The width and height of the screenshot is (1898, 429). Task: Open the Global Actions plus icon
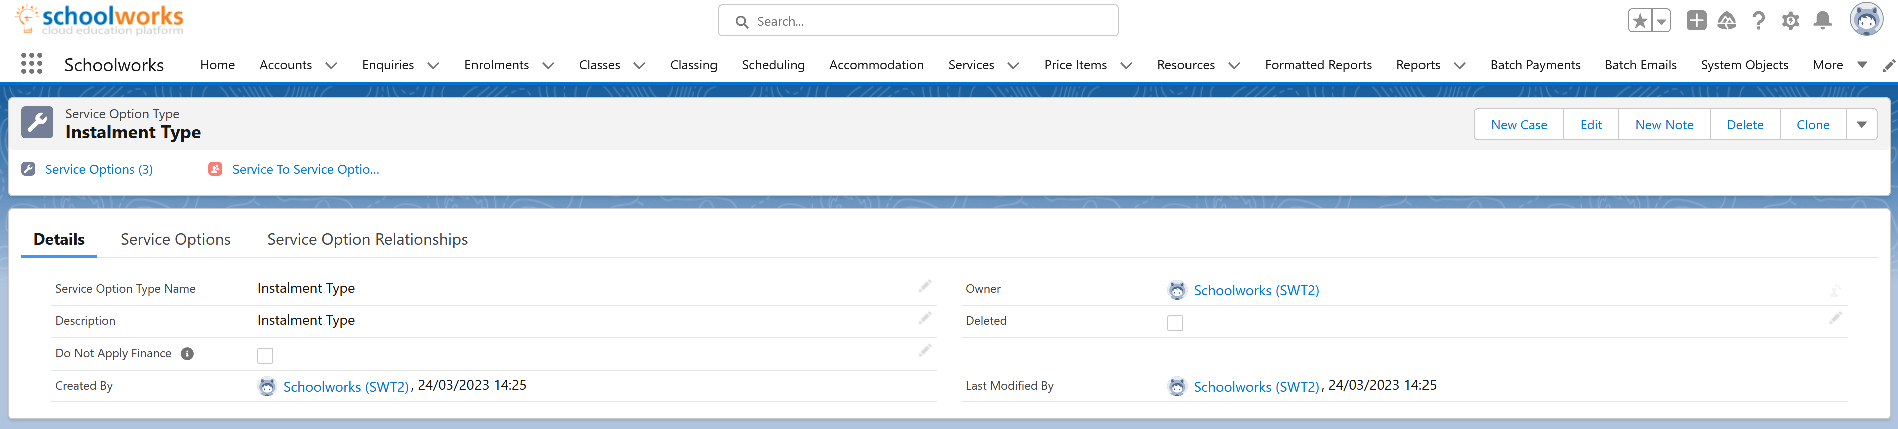1696,21
